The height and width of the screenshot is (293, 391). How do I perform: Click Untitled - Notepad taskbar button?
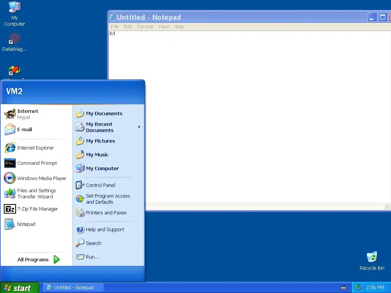click(x=73, y=288)
